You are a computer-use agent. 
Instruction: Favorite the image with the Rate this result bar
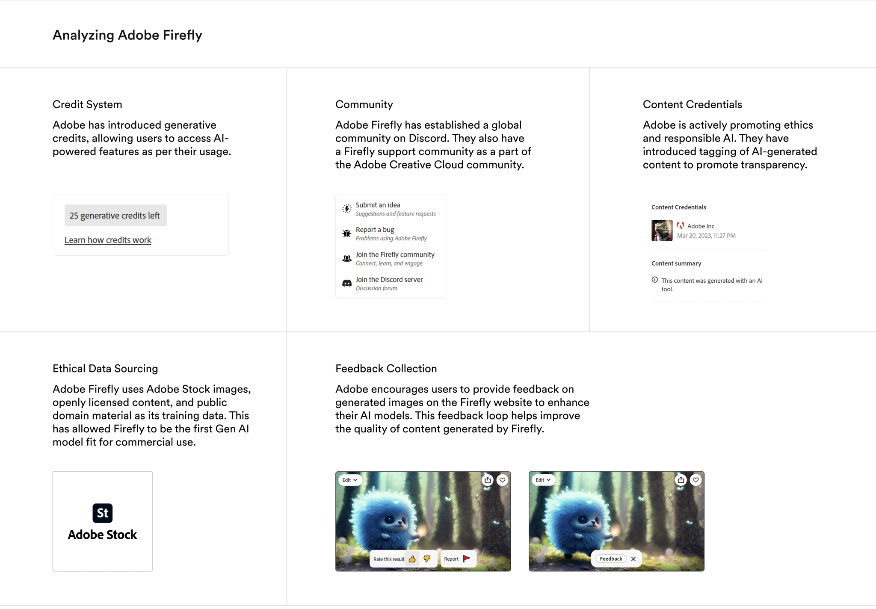pos(503,480)
